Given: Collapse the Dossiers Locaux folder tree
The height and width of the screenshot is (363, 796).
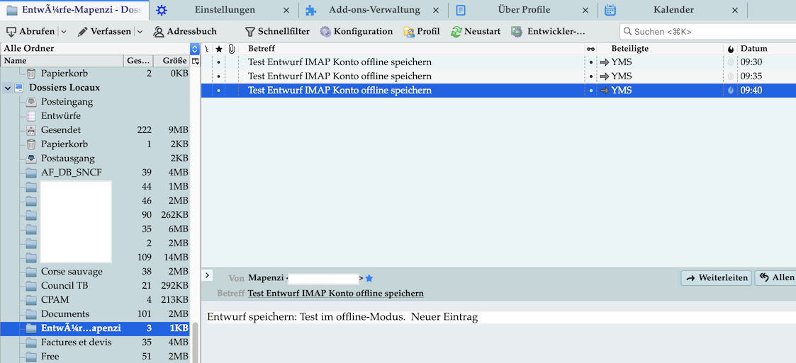Looking at the screenshot, I should tap(8, 88).
